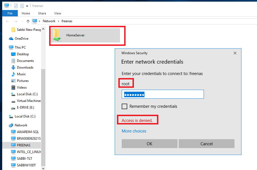Open the Customize Quick Access Toolbar dropdown
The width and height of the screenshot is (257, 170).
[x=27, y=6]
